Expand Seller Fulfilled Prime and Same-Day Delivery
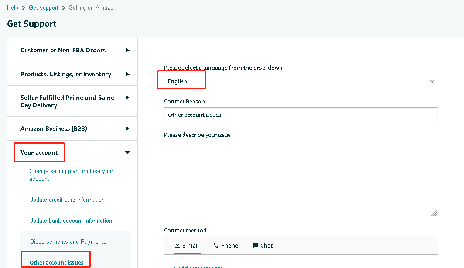464x268 pixels. tap(72, 101)
